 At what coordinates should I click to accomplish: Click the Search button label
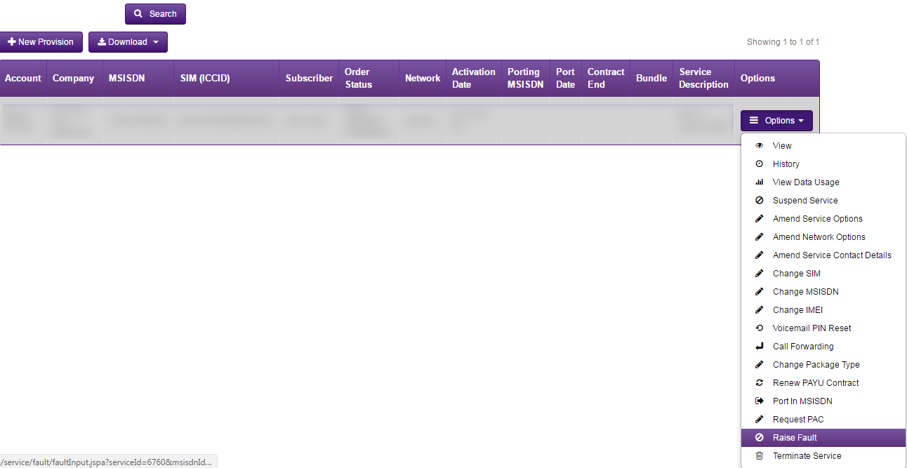click(x=163, y=14)
